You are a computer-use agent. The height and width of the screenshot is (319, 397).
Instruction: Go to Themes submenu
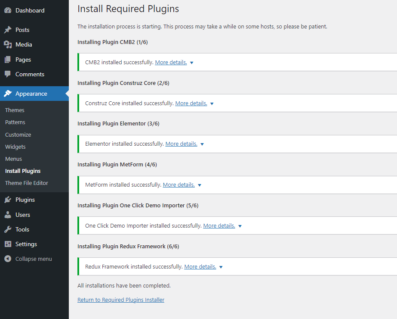(15, 110)
